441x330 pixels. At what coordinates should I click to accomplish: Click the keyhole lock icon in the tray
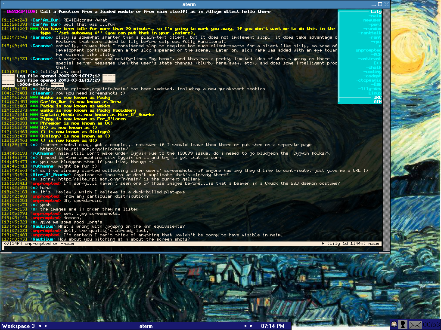[404, 324]
